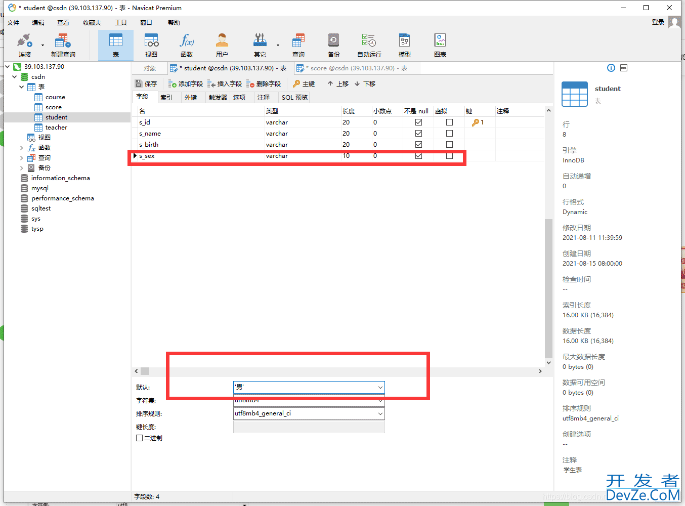Click the Save (保存) button

(x=146, y=83)
